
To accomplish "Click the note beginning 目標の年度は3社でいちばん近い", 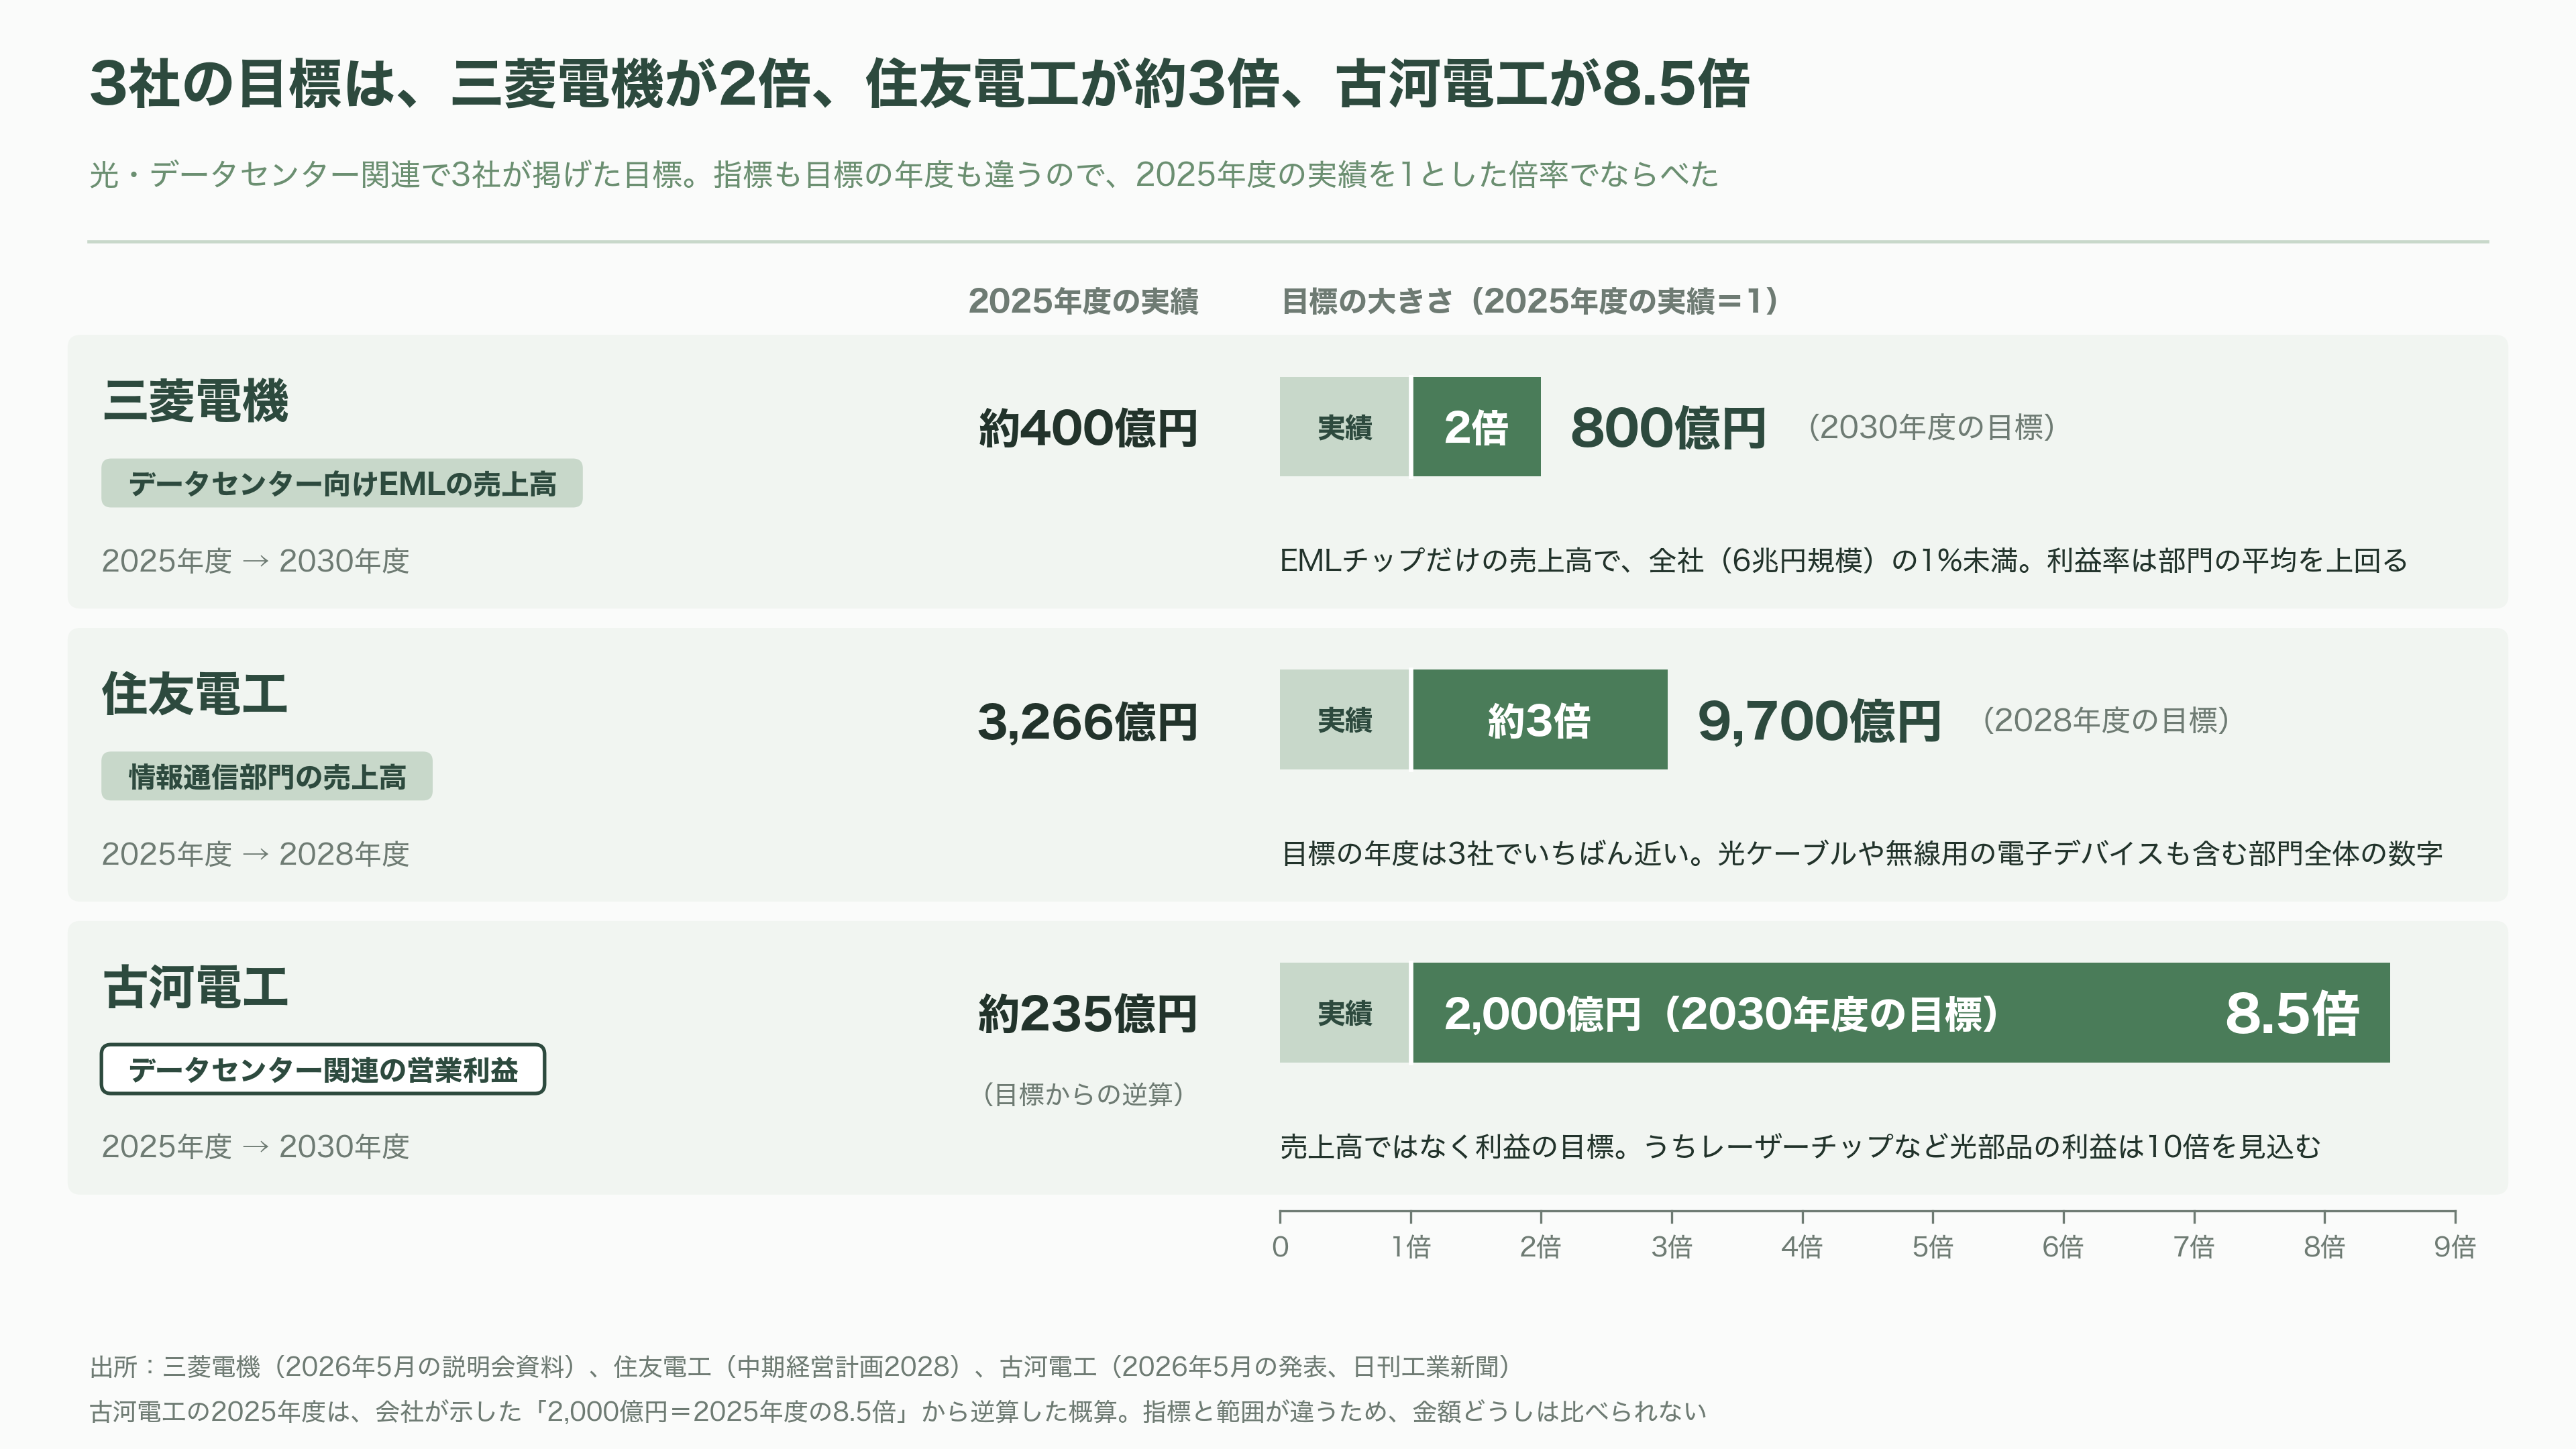I will click(x=1862, y=853).
